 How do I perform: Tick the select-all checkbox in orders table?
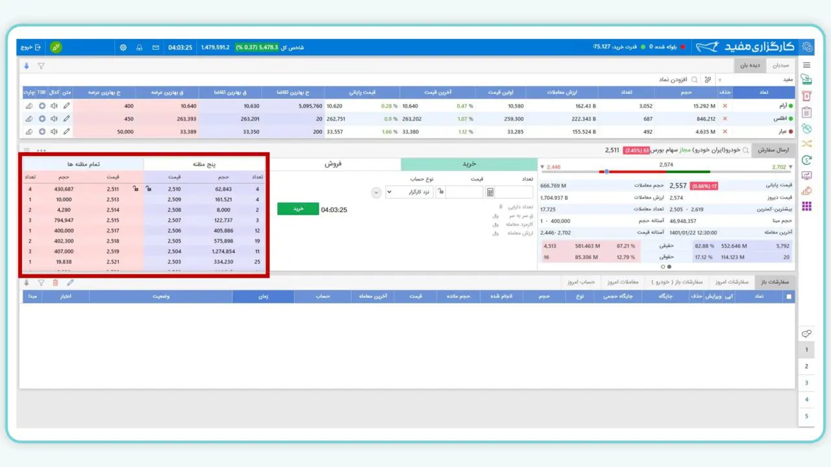[789, 296]
